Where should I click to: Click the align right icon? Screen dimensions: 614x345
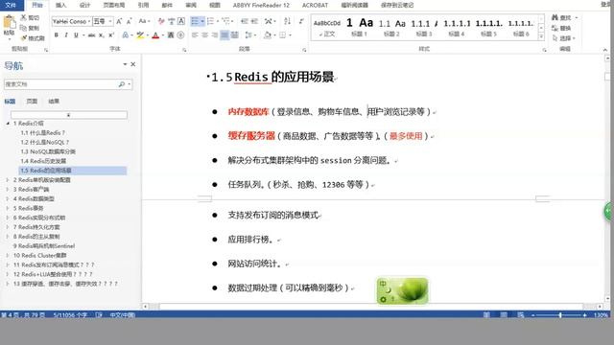tap(215, 35)
